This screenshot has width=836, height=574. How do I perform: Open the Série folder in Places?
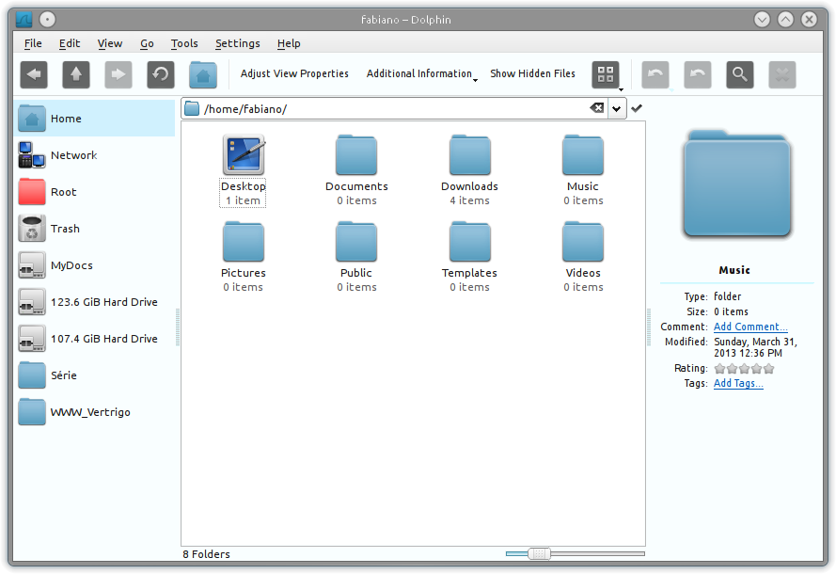point(95,375)
